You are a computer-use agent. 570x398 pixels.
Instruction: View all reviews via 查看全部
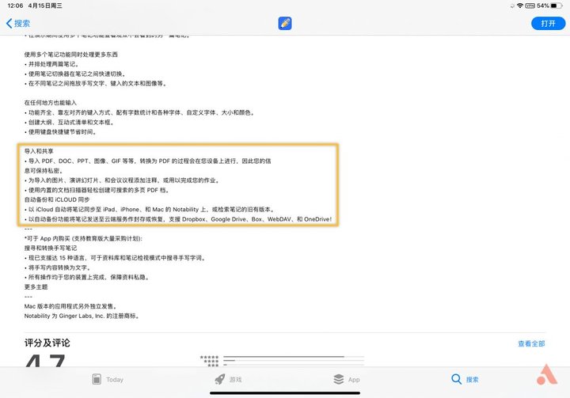coord(531,343)
